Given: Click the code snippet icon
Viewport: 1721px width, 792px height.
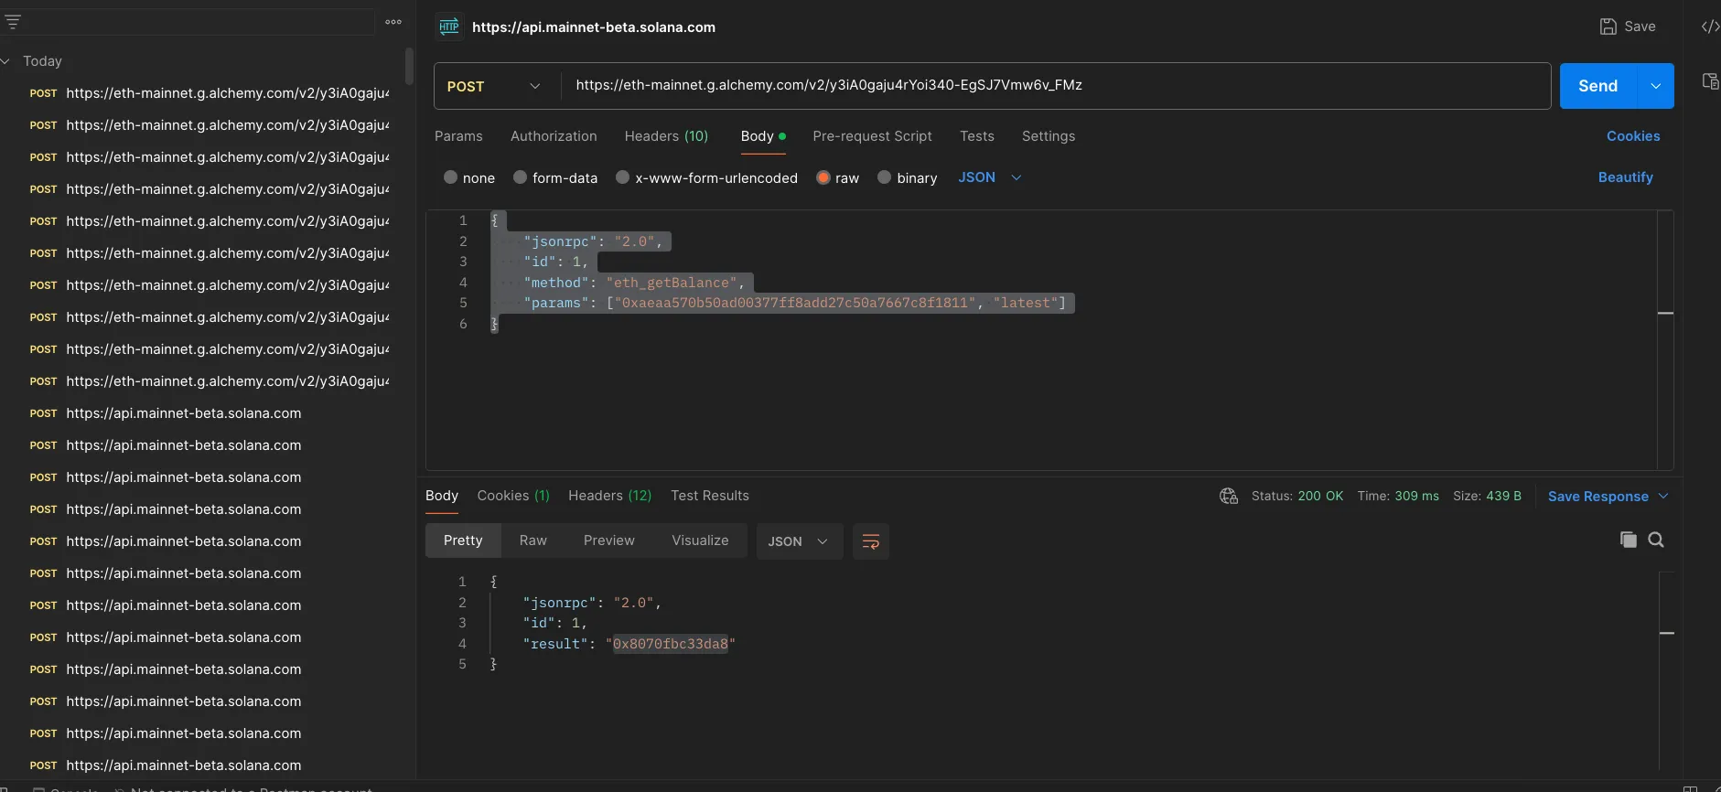Looking at the screenshot, I should 1709,27.
